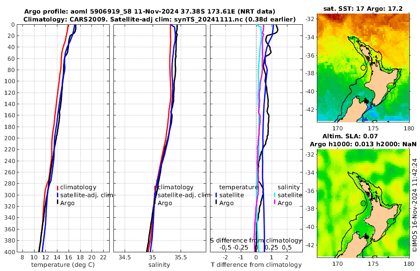Click the longitude label '180' under the SLA map

(409, 264)
